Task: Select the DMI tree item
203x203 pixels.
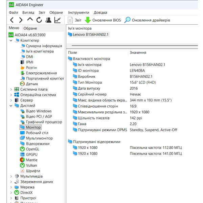Action: pos(27,57)
